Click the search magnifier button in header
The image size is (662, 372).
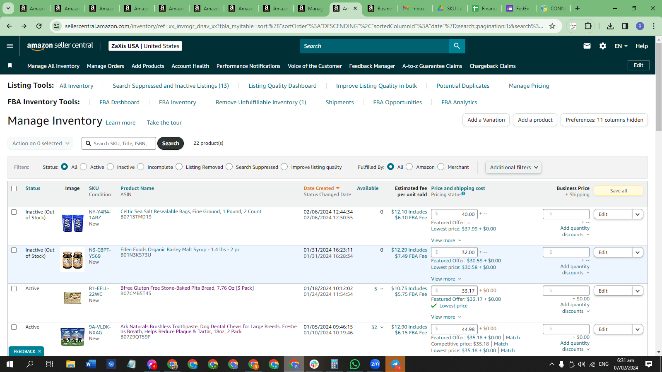[457, 46]
